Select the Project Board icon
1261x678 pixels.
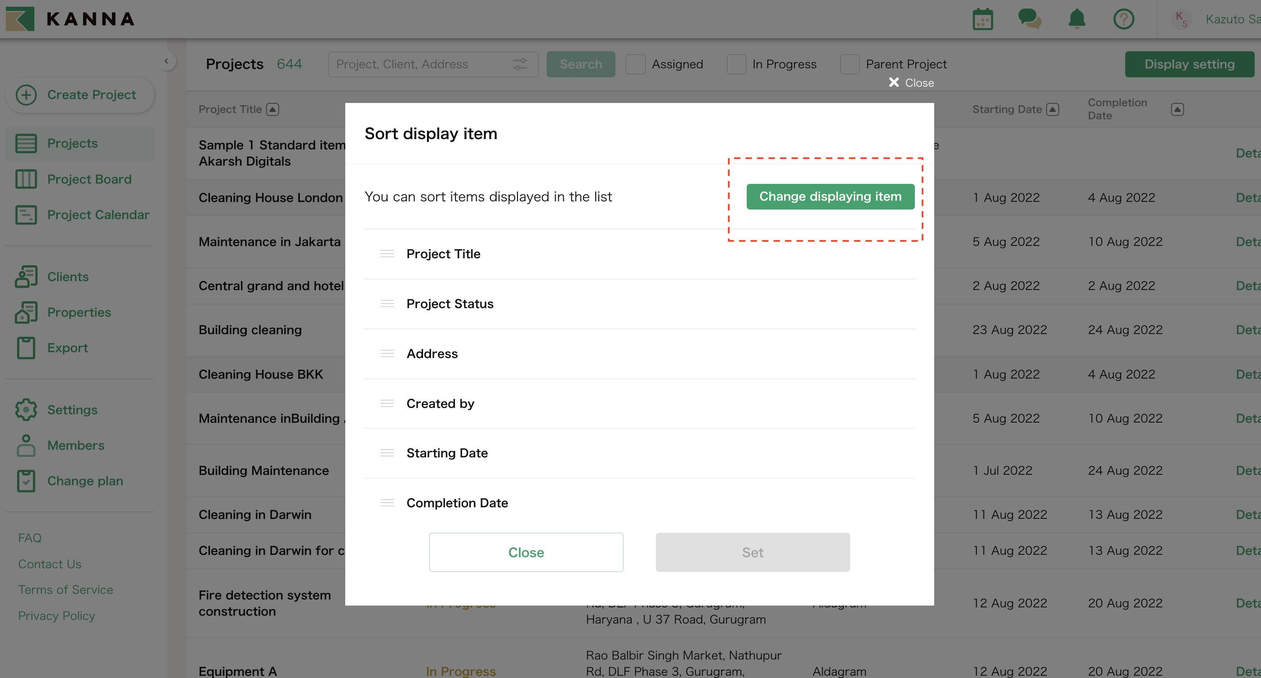[x=26, y=178]
